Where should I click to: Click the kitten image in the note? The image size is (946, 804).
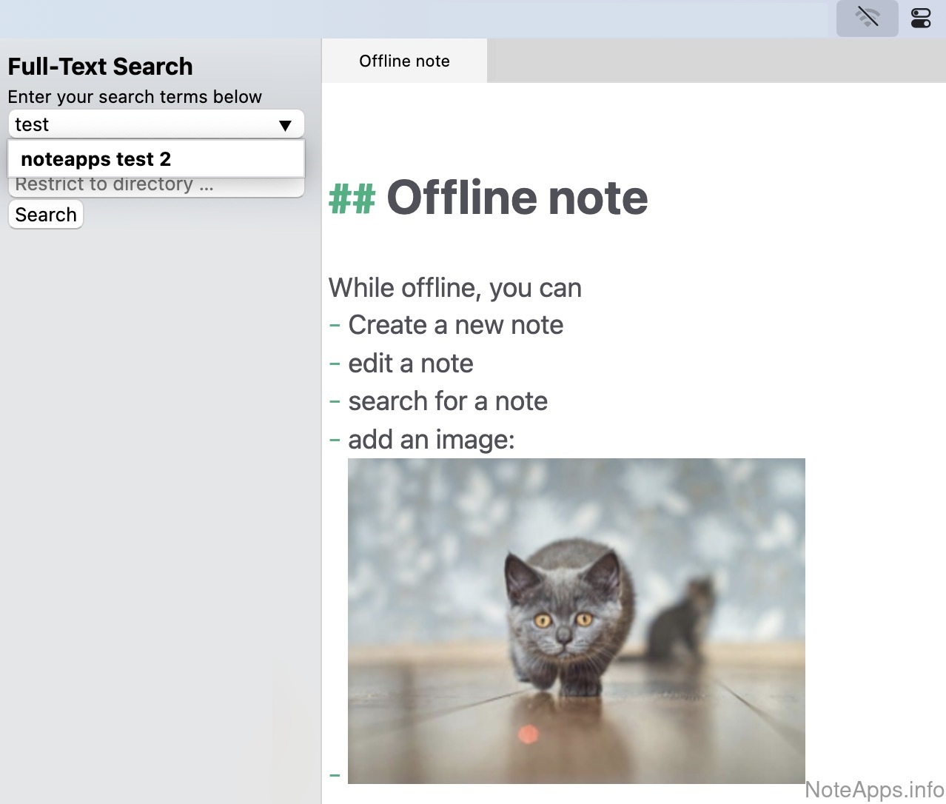pyautogui.click(x=576, y=620)
